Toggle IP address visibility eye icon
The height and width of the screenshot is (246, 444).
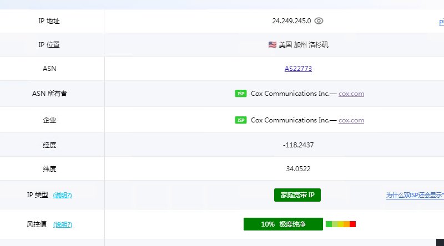(x=319, y=21)
